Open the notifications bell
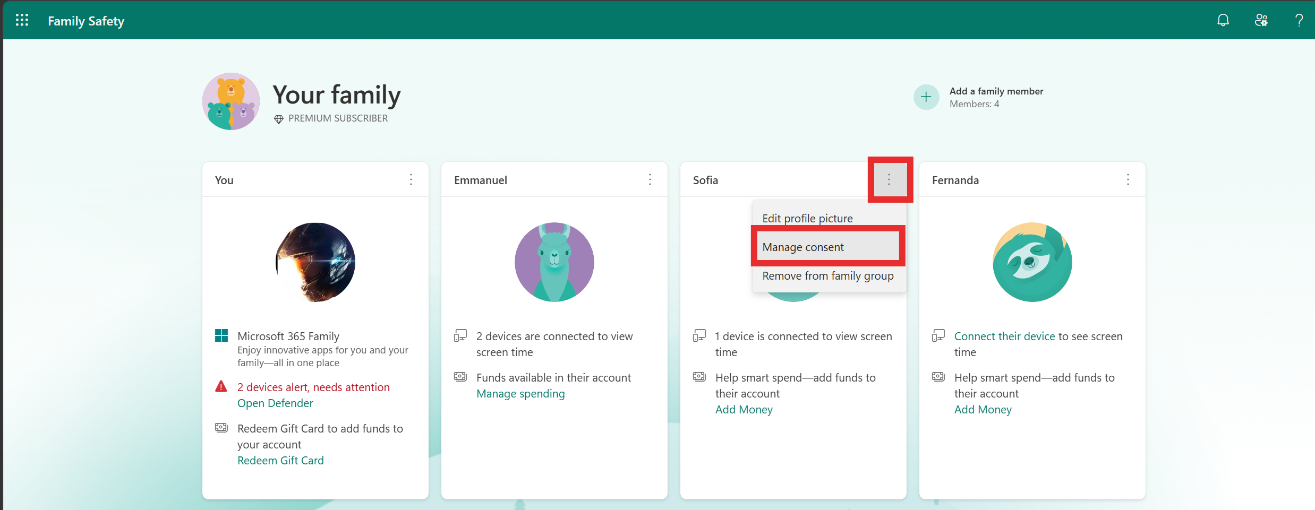Viewport: 1315px width, 510px height. click(x=1223, y=20)
